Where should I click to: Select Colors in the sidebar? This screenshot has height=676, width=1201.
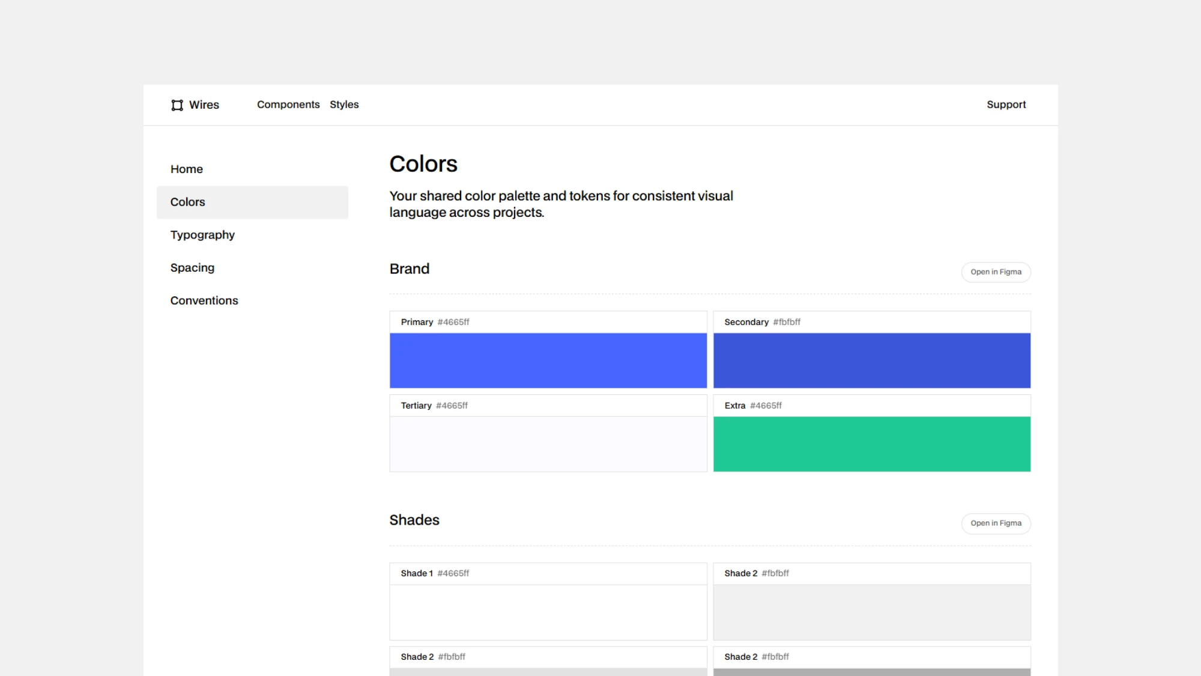click(x=187, y=202)
